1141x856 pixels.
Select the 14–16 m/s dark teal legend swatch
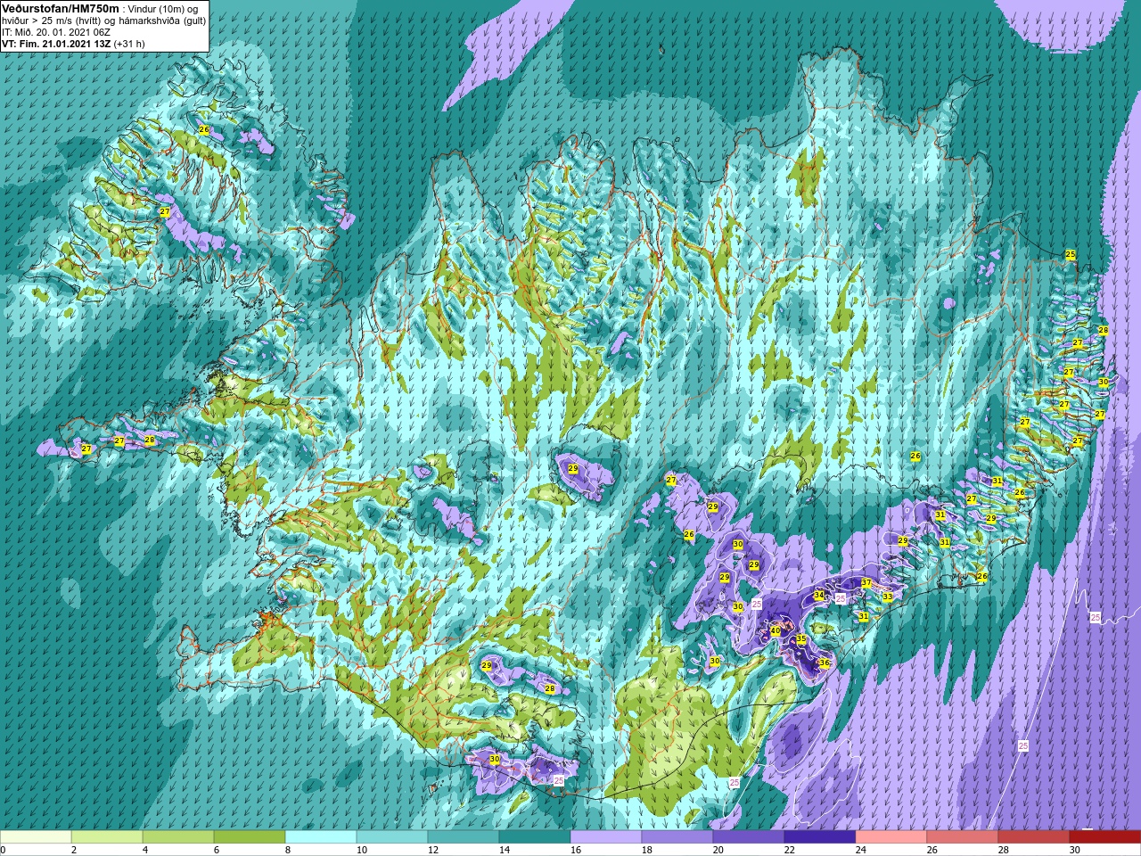click(535, 837)
